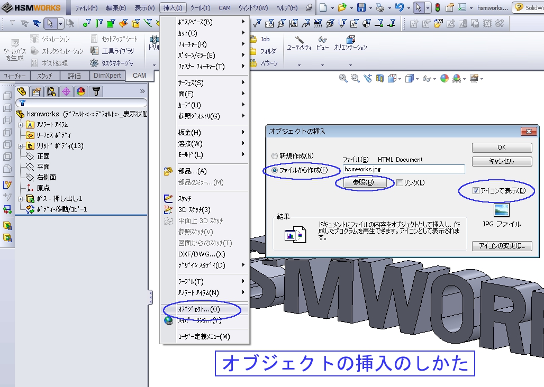Click the Undo arrow icon
This screenshot has height=387, width=544.
(x=400, y=7)
